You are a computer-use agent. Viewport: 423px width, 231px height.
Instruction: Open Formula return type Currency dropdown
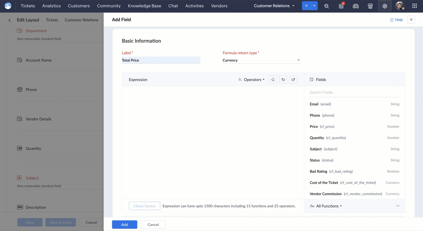tap(261, 60)
